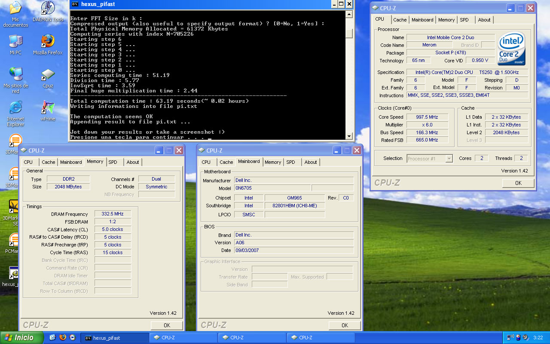Image resolution: width=550 pixels, height=344 pixels.
Task: Click Intel Core 2 Duo logo
Action: coord(512,49)
